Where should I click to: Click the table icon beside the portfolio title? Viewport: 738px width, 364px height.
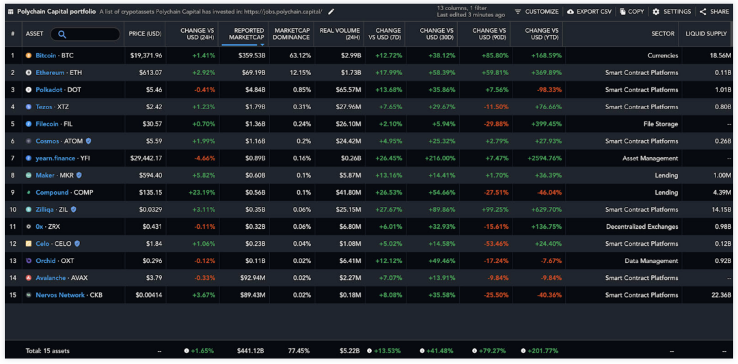pyautogui.click(x=11, y=12)
